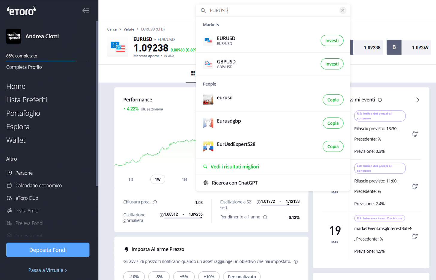
Task: Click the EUR/USD flag icon in header
Action: 118,47
